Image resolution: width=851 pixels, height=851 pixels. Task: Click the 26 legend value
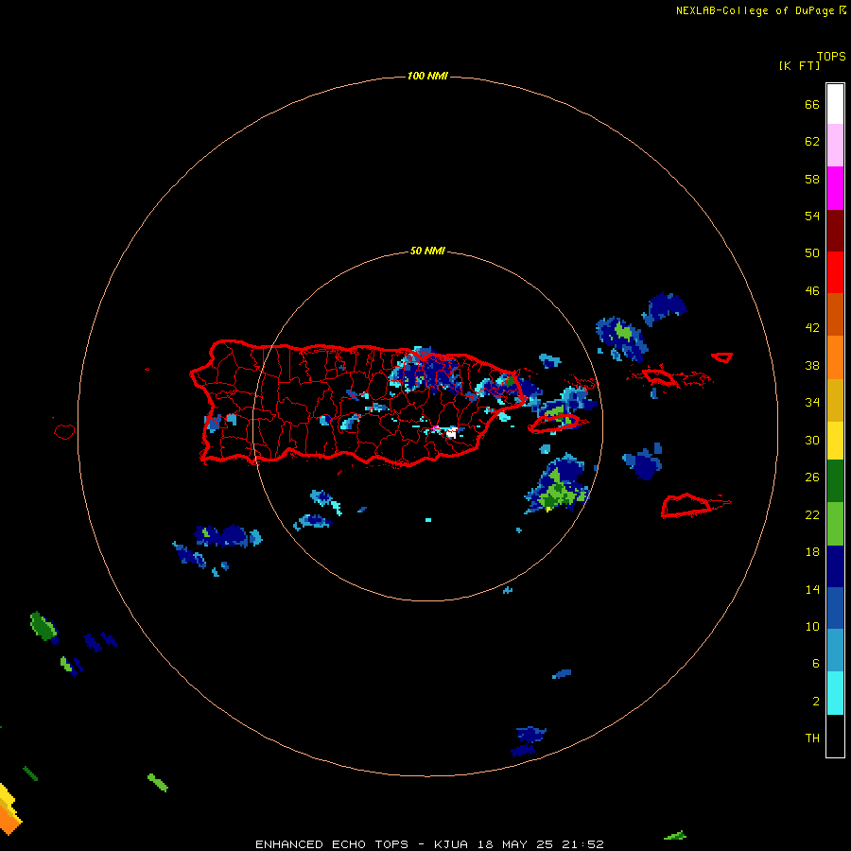(812, 478)
